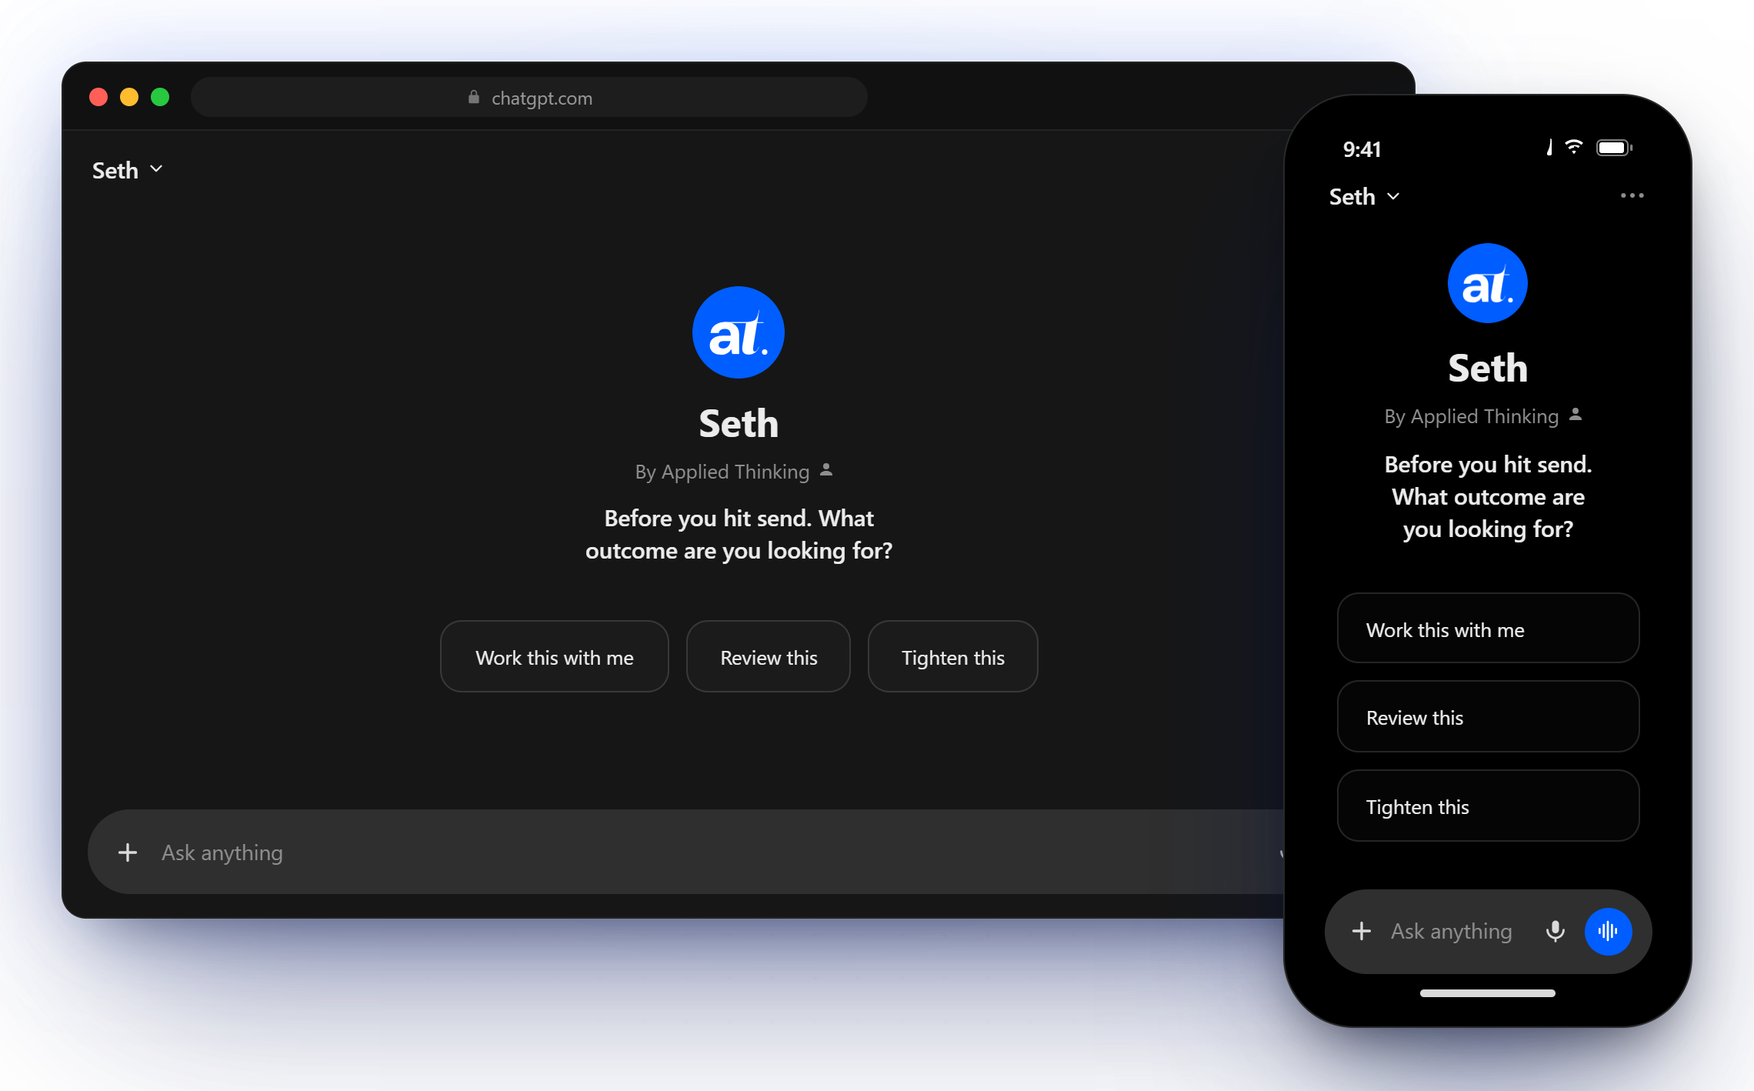The height and width of the screenshot is (1091, 1754).
Task: Tap the microphone dictation icon on phone
Action: [1555, 931]
